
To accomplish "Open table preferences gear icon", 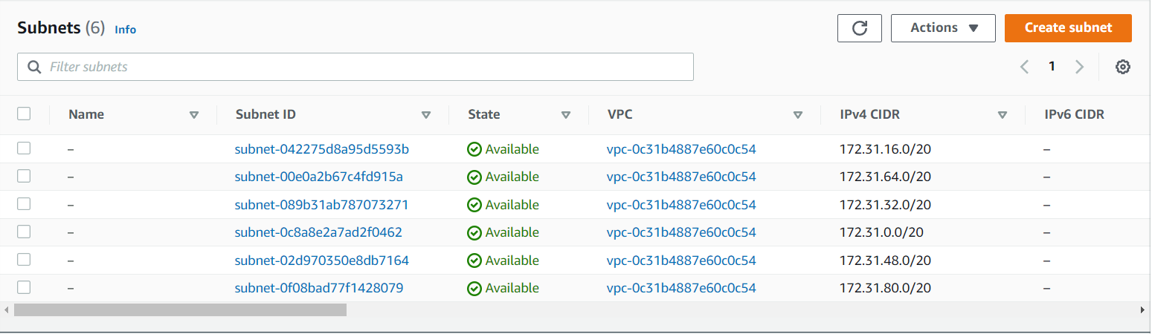I will click(x=1123, y=67).
